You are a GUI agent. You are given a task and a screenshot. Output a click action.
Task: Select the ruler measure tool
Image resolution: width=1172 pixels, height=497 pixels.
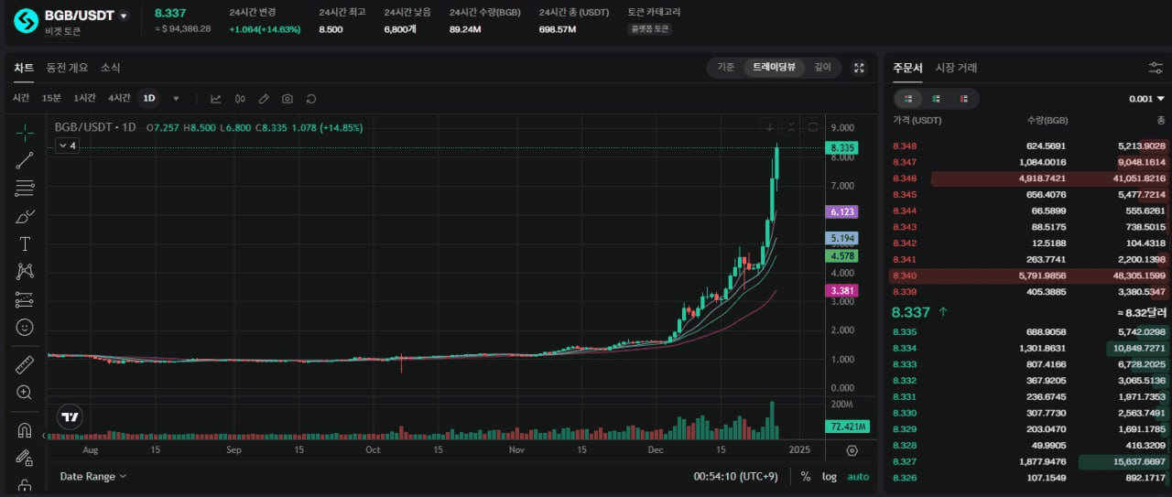click(25, 364)
